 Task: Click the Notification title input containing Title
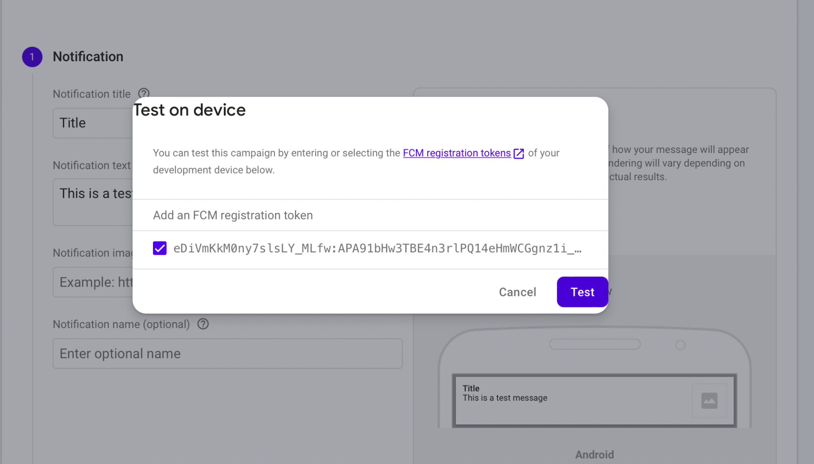click(93, 123)
